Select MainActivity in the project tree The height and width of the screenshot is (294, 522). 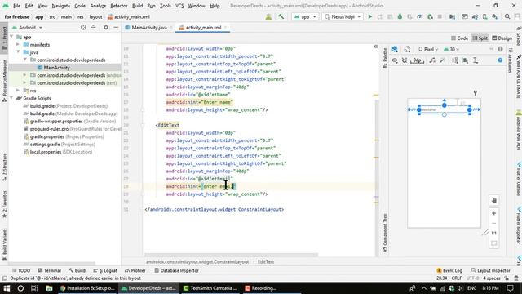56,68
